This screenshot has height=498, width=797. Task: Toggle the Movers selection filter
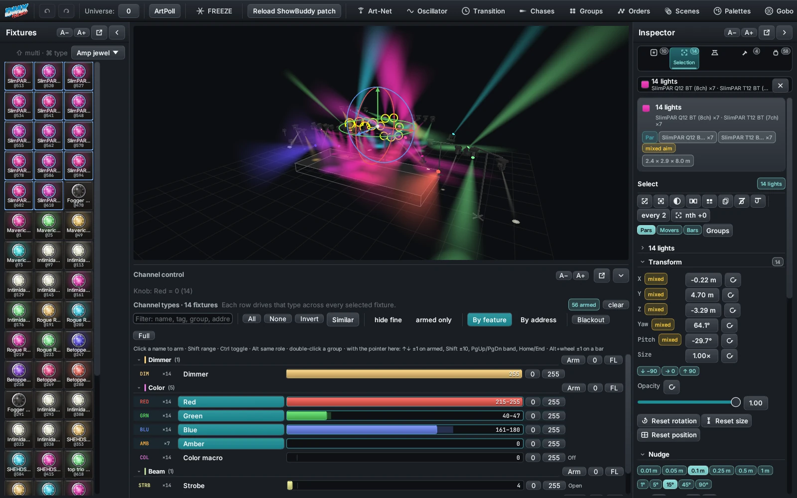[x=669, y=230]
